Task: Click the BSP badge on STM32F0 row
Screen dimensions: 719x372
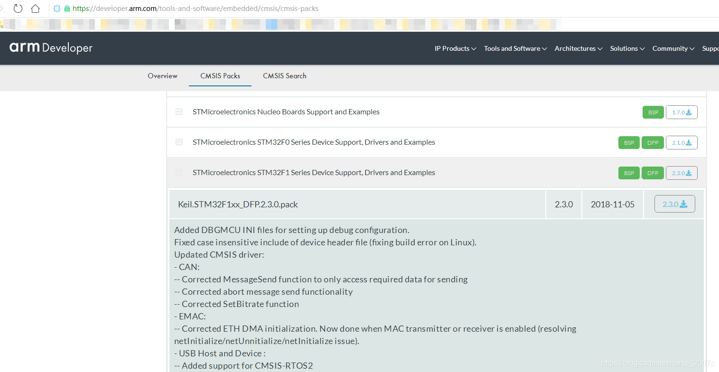Action: point(629,143)
